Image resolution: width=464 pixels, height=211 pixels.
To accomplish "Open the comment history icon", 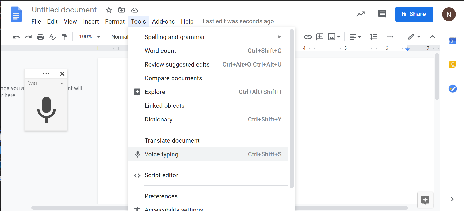I will pyautogui.click(x=382, y=14).
